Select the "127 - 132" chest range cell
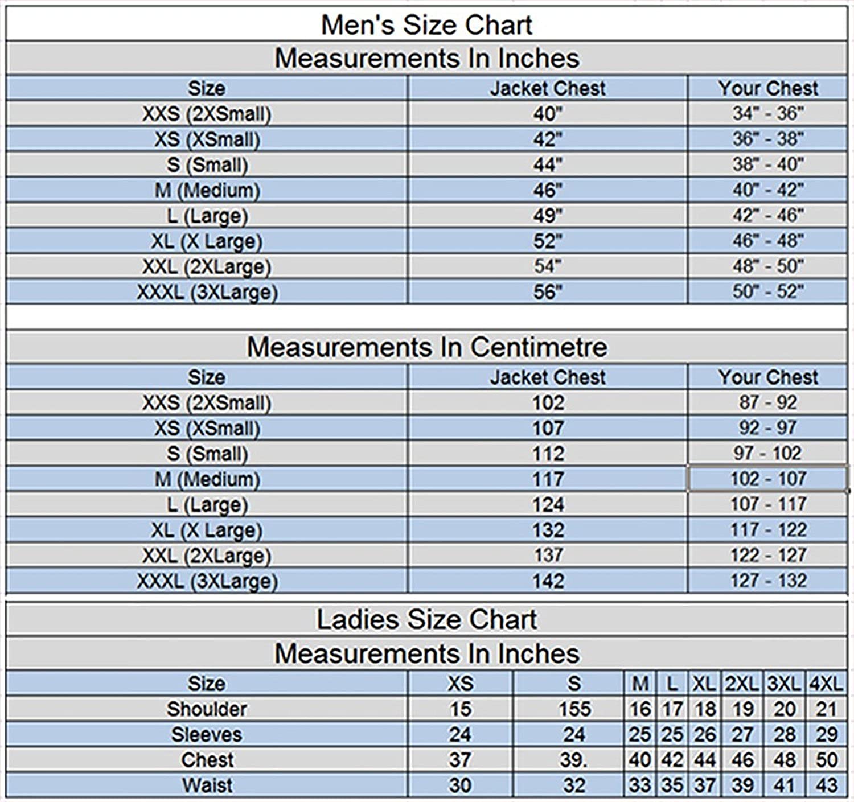Screen dimensions: 854x802 [767, 581]
